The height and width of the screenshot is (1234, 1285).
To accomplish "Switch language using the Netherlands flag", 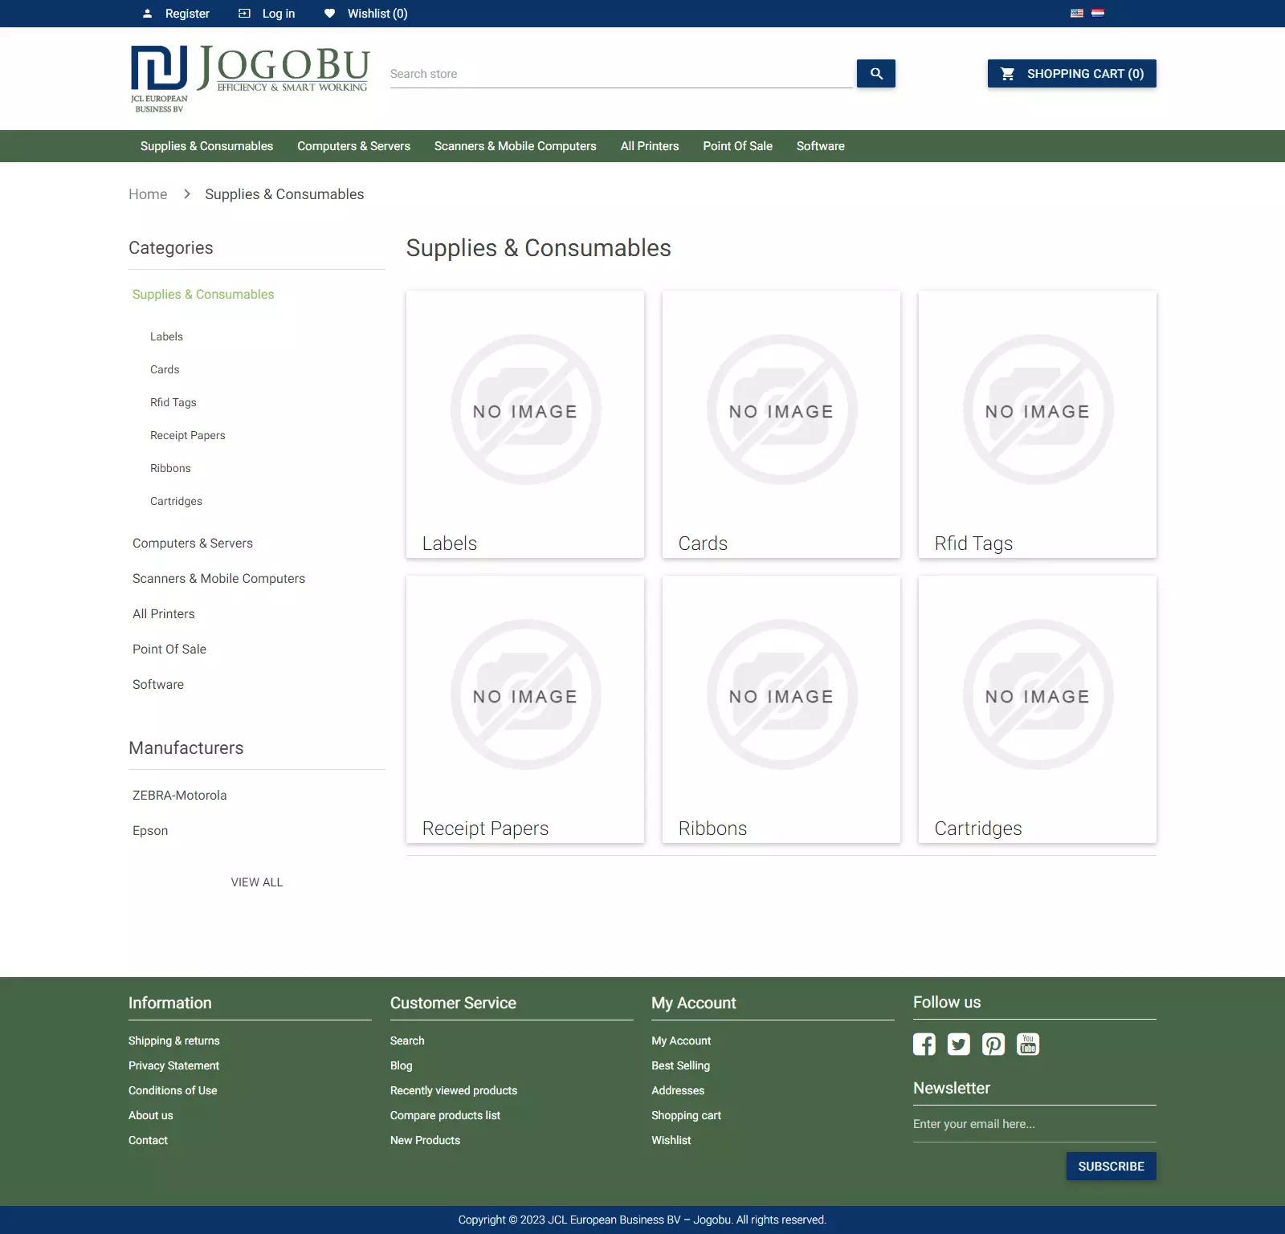I will [1098, 13].
